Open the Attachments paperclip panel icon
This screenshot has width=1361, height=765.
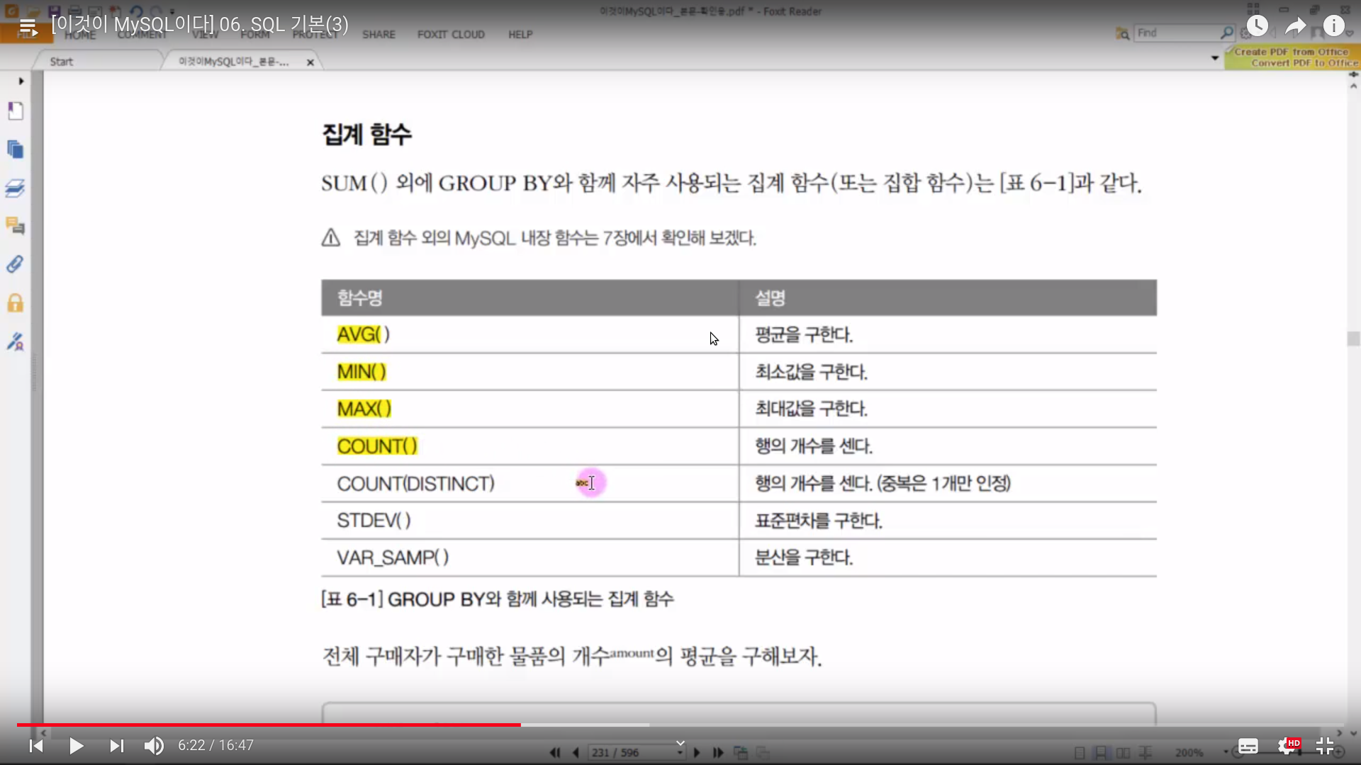pos(16,264)
